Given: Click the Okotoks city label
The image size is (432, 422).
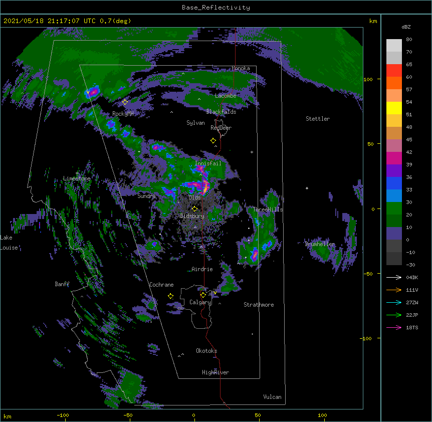Looking at the screenshot, I should [x=206, y=351].
